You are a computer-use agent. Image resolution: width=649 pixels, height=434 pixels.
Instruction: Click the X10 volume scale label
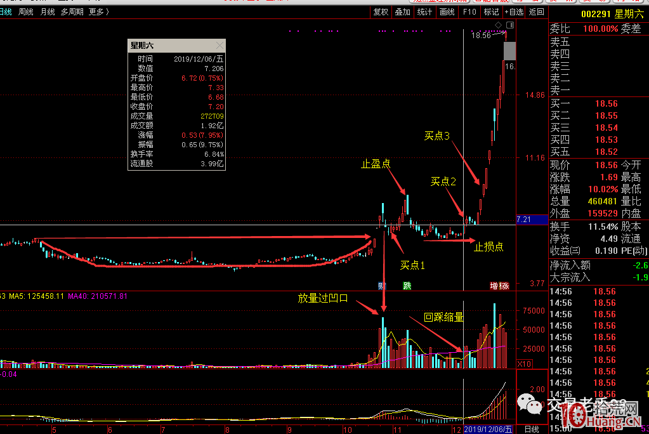pyautogui.click(x=524, y=364)
